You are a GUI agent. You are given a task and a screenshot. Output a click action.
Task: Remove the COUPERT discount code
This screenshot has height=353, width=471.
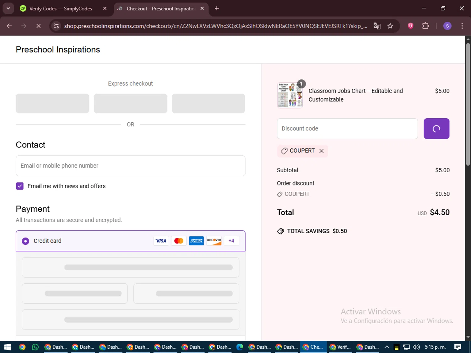tap(322, 151)
